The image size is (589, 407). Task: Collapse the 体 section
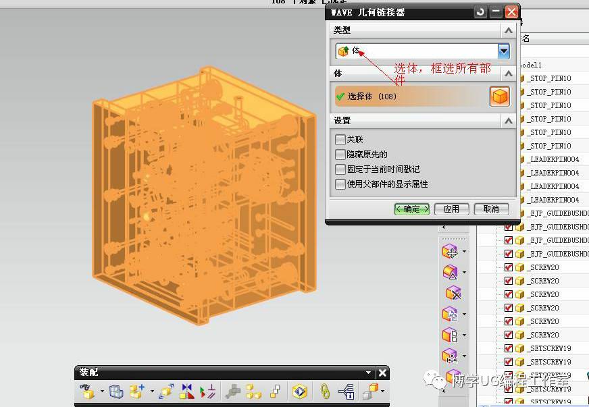508,74
